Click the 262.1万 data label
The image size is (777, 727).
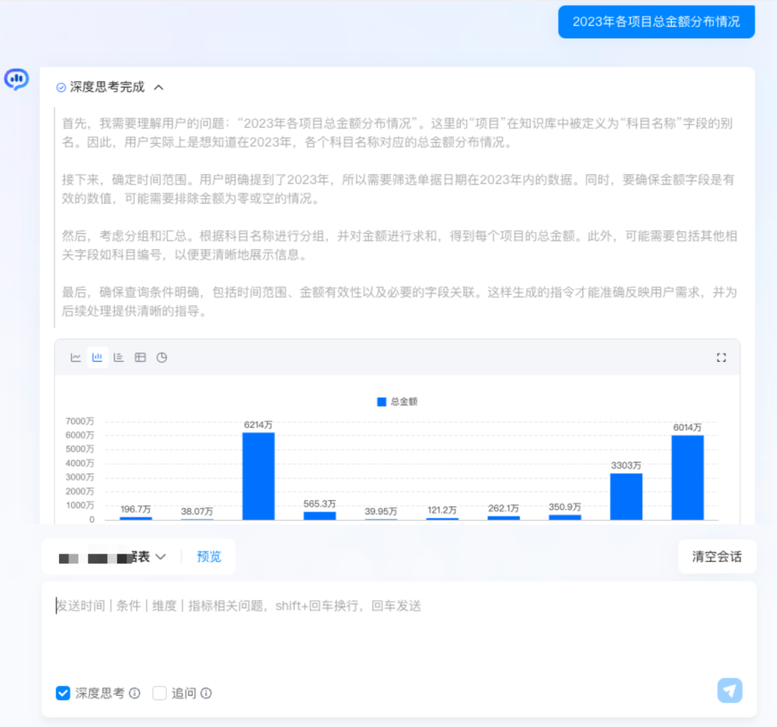[x=504, y=508]
